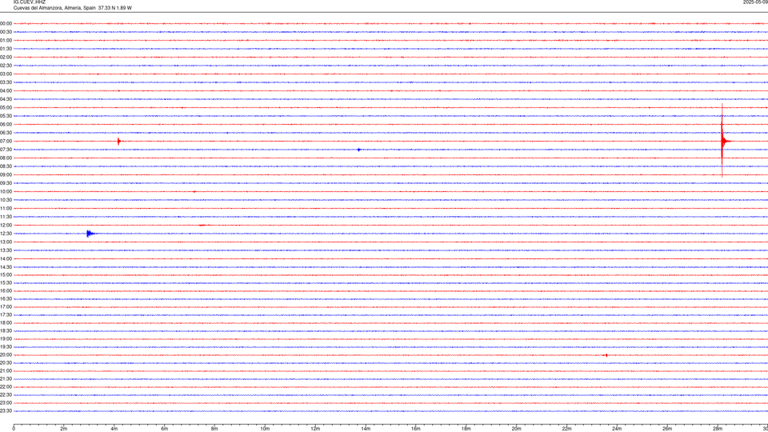The width and height of the screenshot is (768, 432).
Task: Click the 07:00 time label
Action: (6, 141)
